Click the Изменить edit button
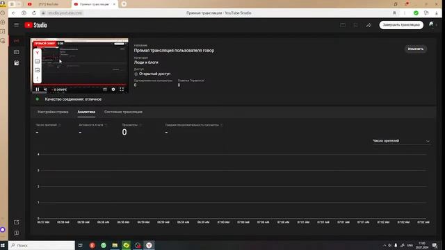 tap(416, 49)
